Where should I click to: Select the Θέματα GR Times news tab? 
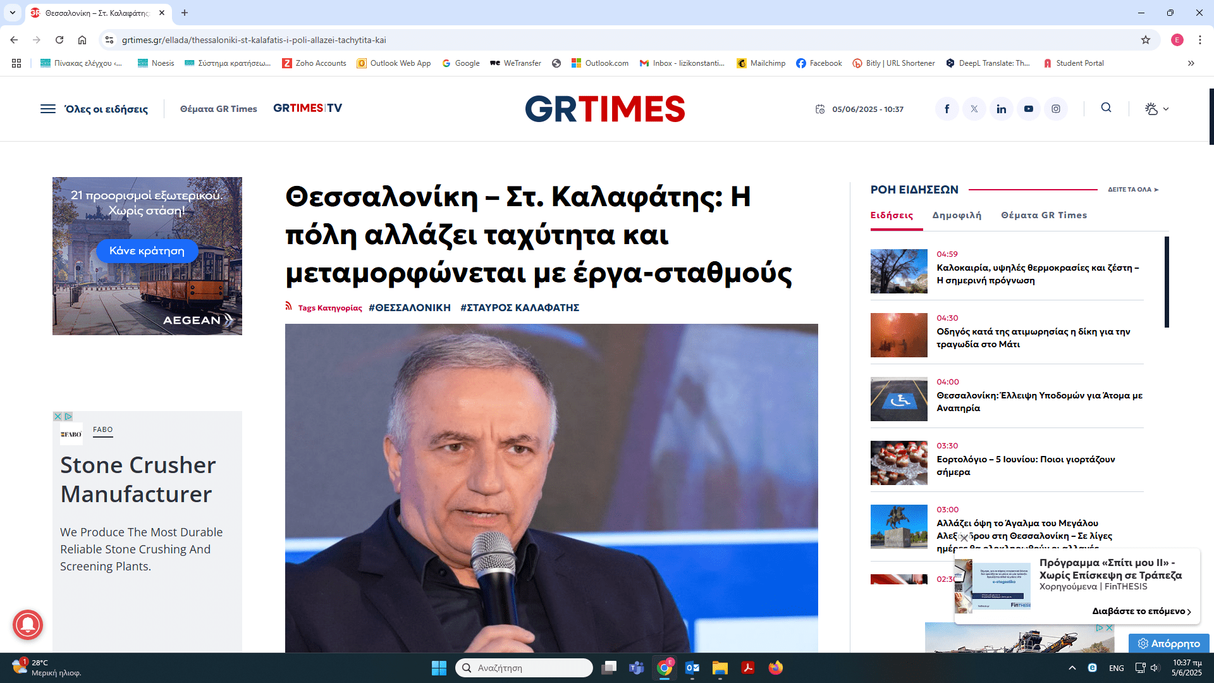1044,215
